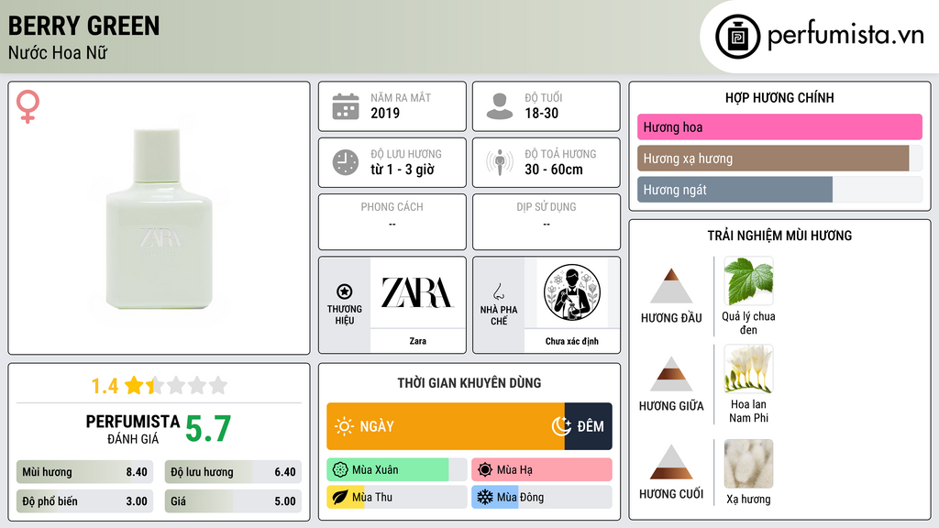Click the Mùa Xuân season bar
The image size is (939, 528).
(x=396, y=470)
